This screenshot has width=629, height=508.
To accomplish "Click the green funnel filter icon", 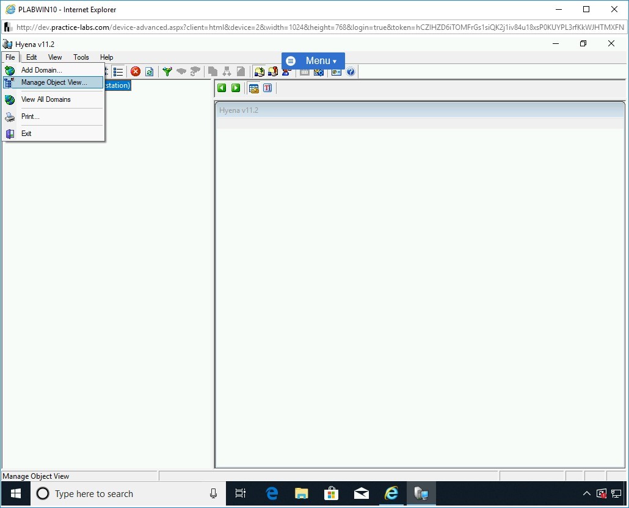I will point(167,71).
